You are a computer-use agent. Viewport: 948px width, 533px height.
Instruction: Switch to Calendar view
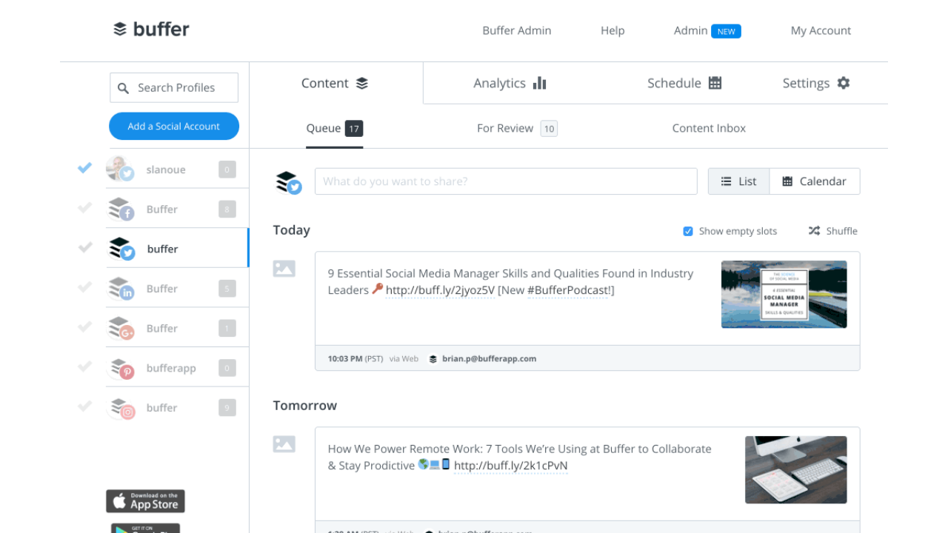point(815,181)
